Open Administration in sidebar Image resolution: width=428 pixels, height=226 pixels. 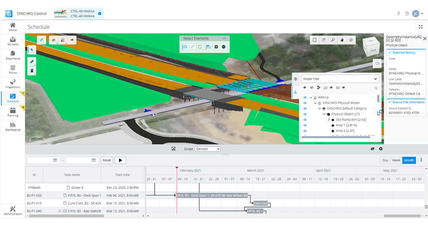point(13,210)
